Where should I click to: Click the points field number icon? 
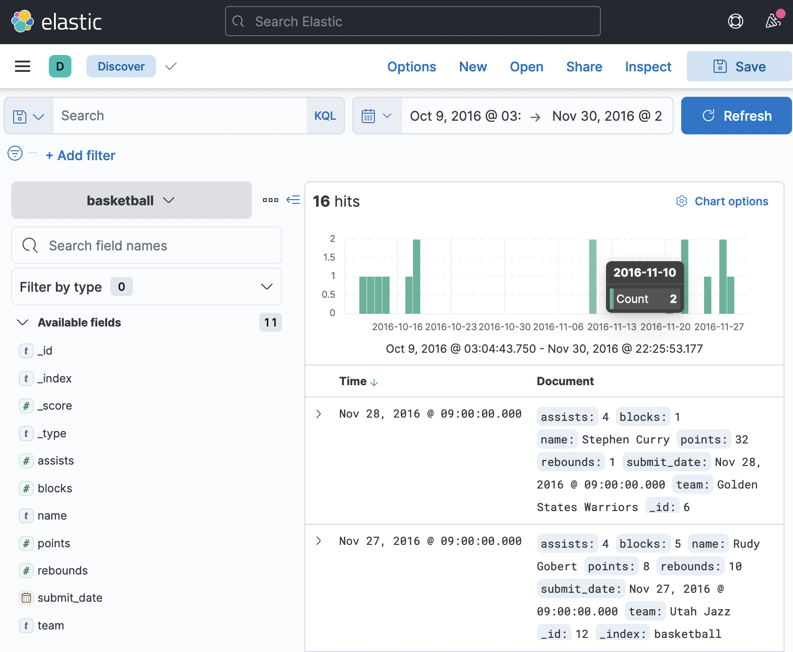26,543
